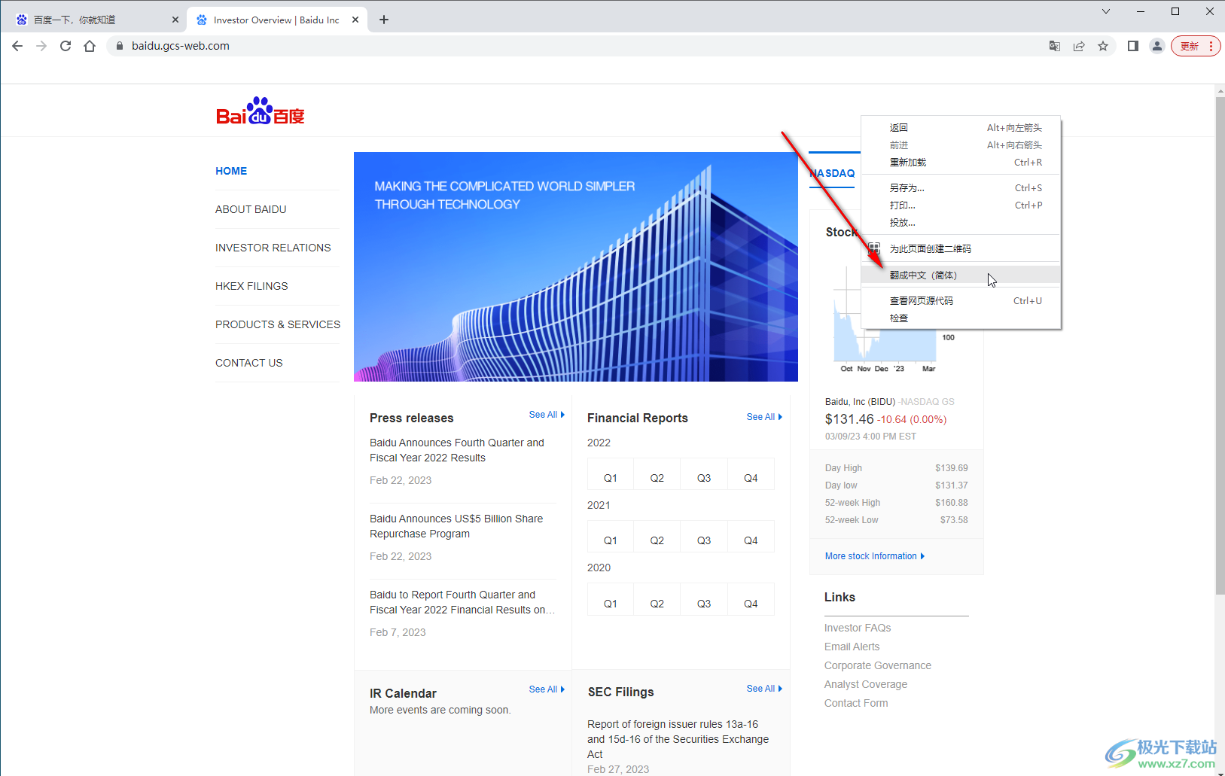Viewport: 1225px width, 776px height.
Task: Choose 投放... in the context menu
Action: pyautogui.click(x=961, y=223)
